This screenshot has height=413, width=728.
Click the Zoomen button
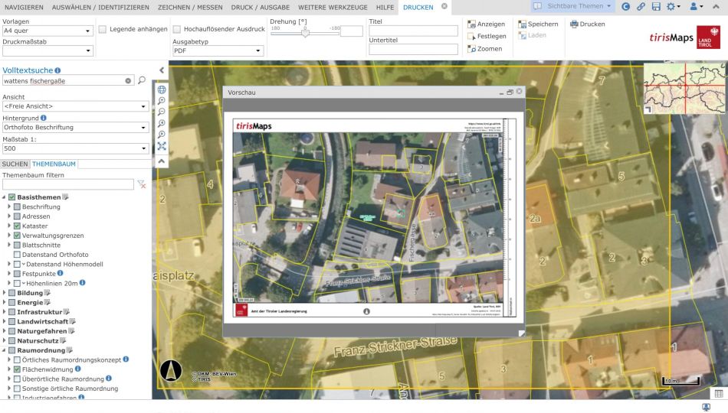(x=485, y=49)
